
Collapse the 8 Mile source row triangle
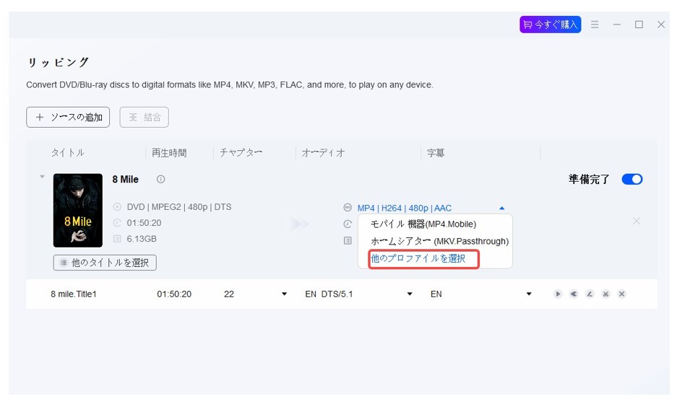pyautogui.click(x=42, y=176)
